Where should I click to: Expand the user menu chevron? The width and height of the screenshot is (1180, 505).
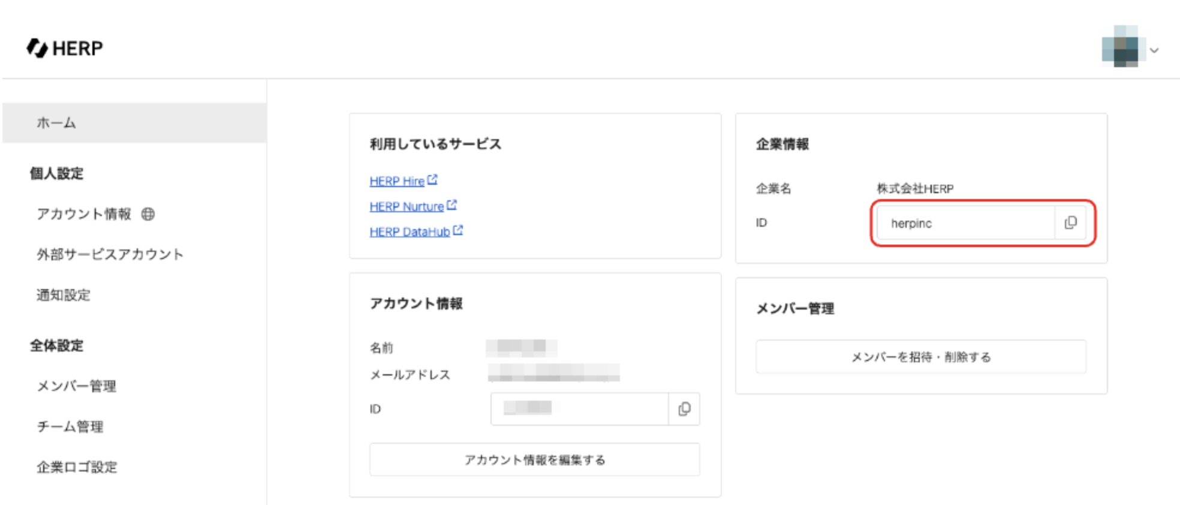tap(1154, 50)
